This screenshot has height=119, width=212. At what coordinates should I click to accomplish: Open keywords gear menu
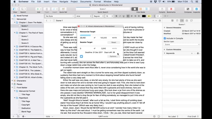[x=198, y=53]
